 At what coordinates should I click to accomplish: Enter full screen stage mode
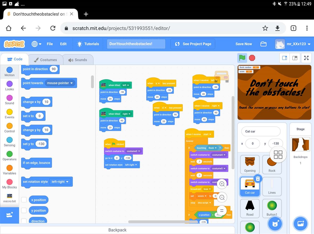(x=306, y=58)
